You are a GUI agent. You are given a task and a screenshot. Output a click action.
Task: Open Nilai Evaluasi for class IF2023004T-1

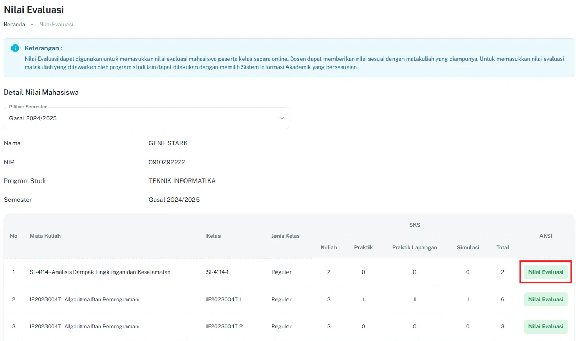coord(546,300)
